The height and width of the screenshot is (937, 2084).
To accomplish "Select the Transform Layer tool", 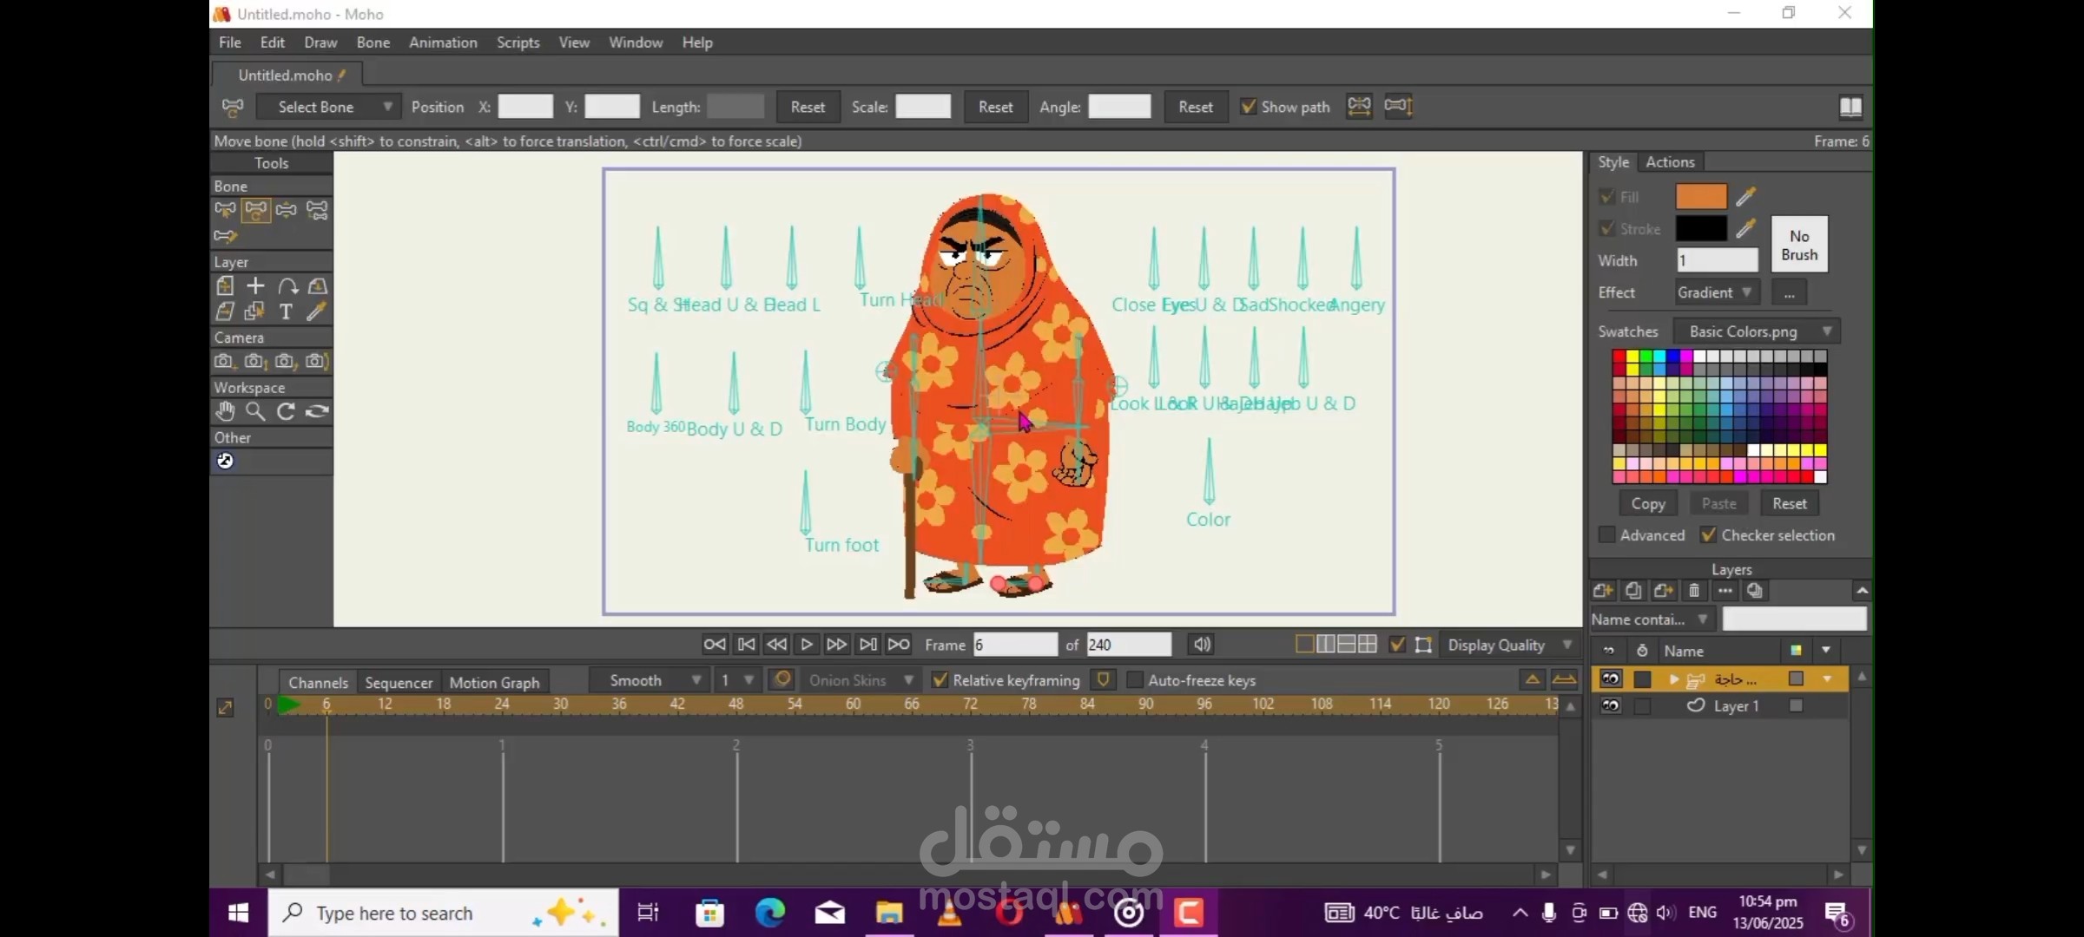I will click(225, 285).
